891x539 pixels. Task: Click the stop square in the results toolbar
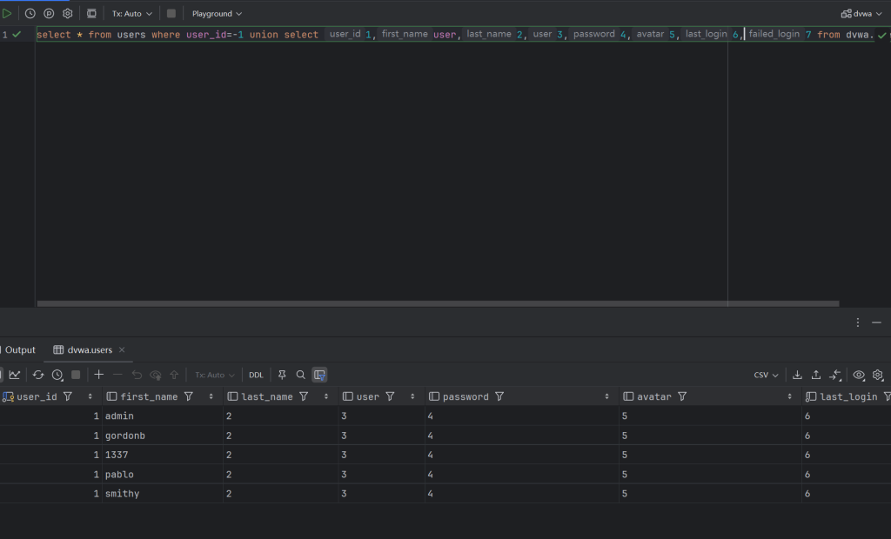point(76,375)
